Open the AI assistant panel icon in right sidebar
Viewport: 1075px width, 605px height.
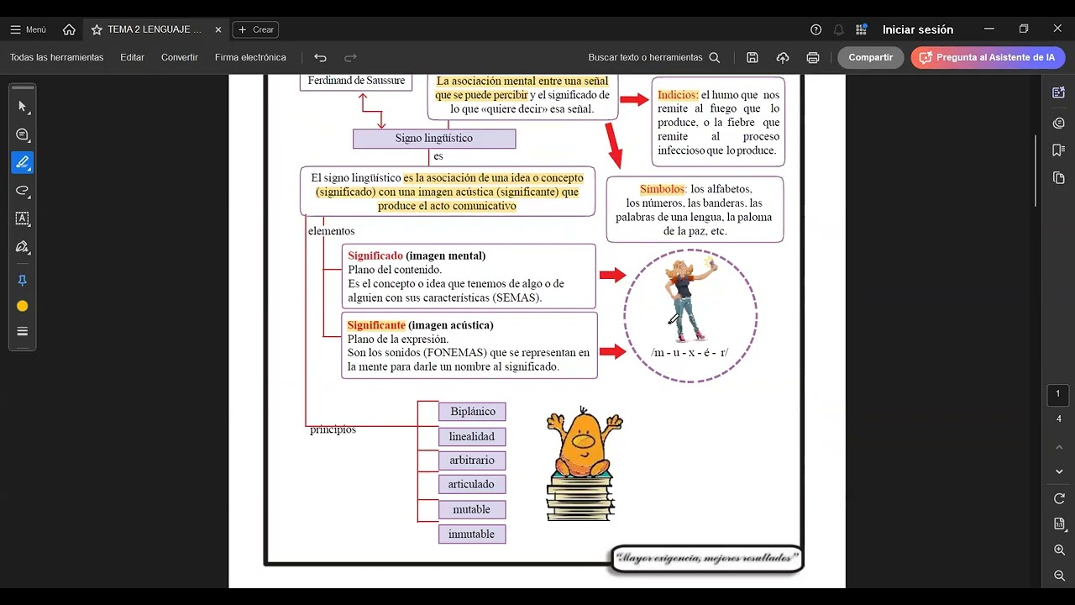point(1058,92)
